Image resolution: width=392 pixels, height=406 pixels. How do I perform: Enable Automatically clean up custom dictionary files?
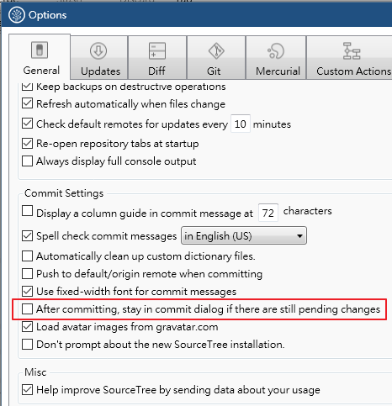tap(27, 256)
